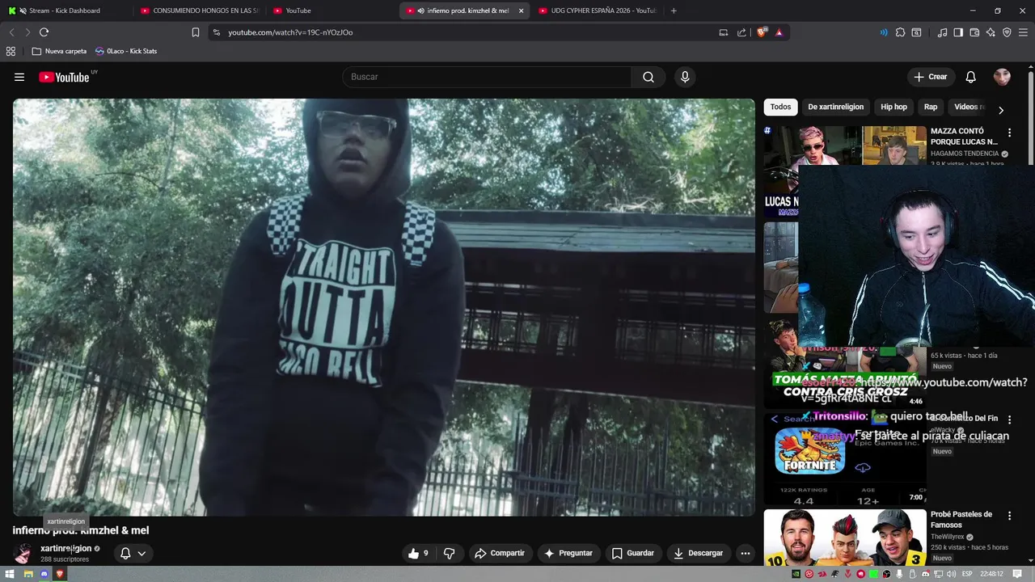Open browser extensions puzzle icon
The image size is (1035, 582).
point(900,32)
